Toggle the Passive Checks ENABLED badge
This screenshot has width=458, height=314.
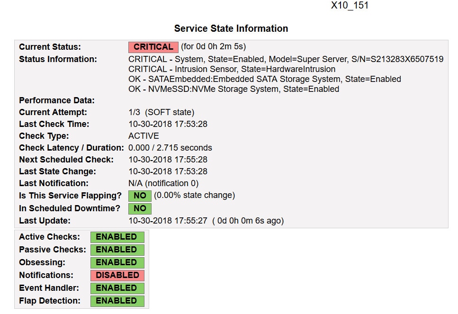click(117, 250)
